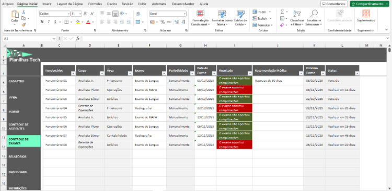Click the fx insert function icon

tap(78, 39)
